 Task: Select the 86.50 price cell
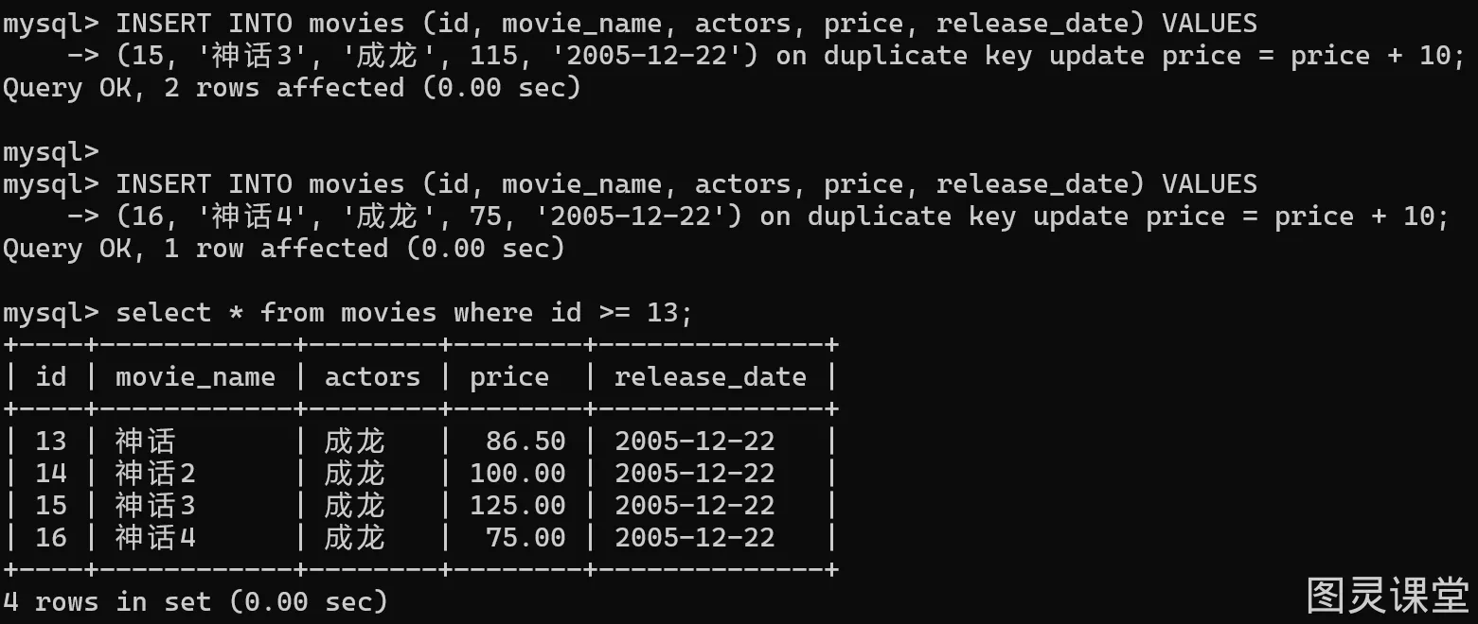[525, 442]
